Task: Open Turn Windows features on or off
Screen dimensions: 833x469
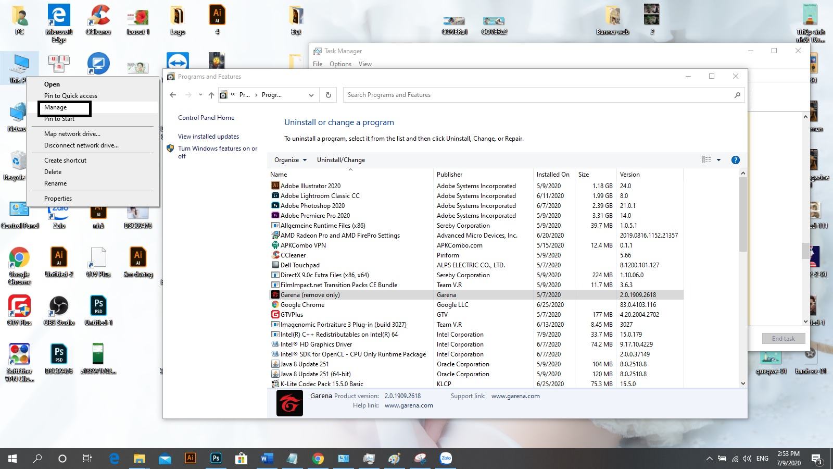Action: click(217, 152)
